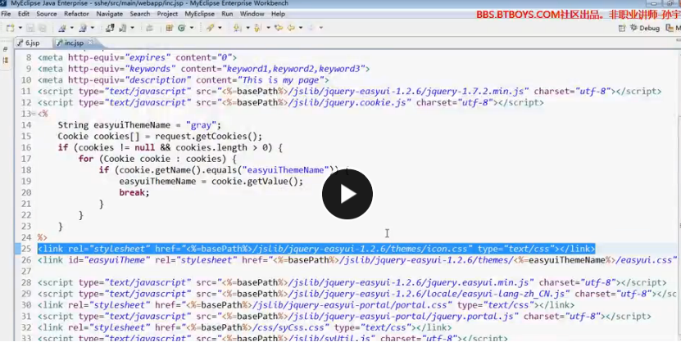This screenshot has width=681, height=360.
Task: Open the New file dropdown arrow
Action: coord(20,28)
